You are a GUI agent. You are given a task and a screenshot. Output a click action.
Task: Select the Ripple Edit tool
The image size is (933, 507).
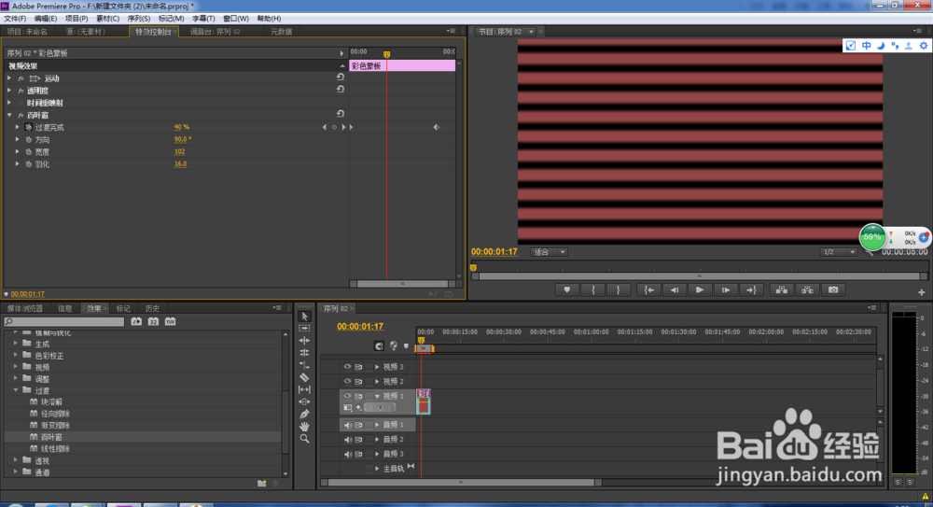click(305, 341)
